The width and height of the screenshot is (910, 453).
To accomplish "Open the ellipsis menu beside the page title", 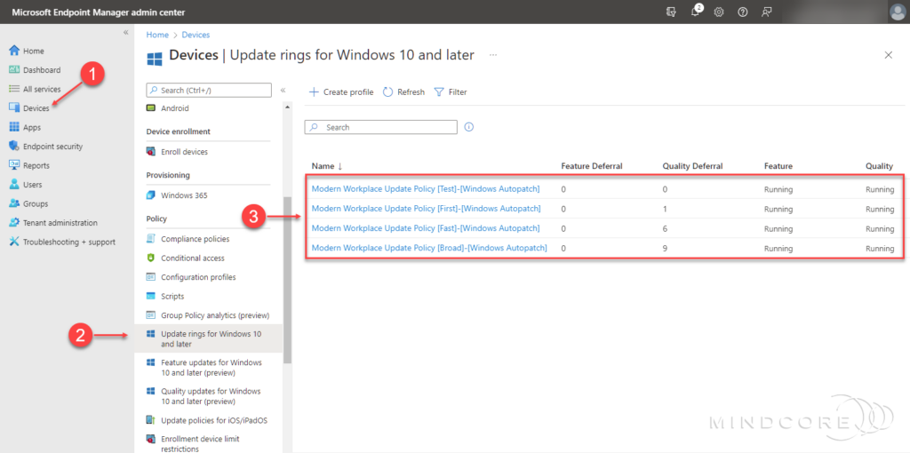I will pyautogui.click(x=492, y=55).
